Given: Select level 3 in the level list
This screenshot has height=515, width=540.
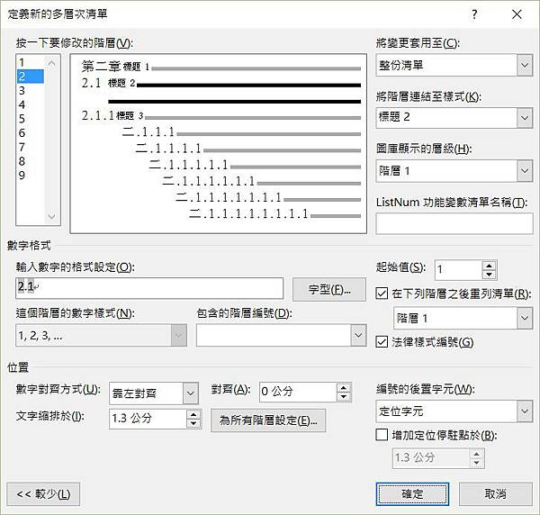Looking at the screenshot, I should point(30,91).
